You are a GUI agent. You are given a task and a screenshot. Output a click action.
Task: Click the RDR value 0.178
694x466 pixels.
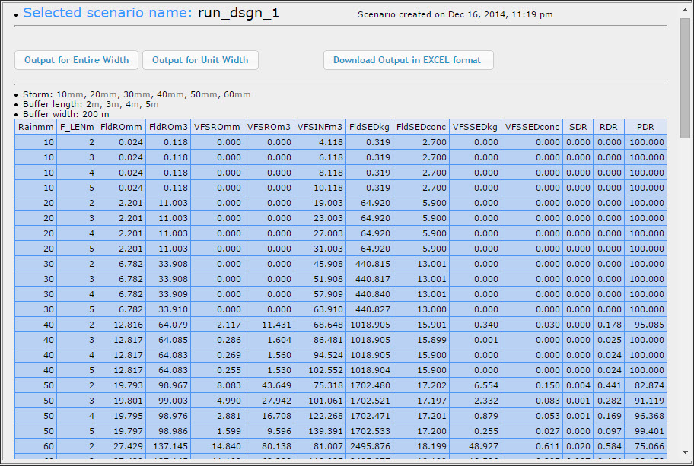point(609,325)
